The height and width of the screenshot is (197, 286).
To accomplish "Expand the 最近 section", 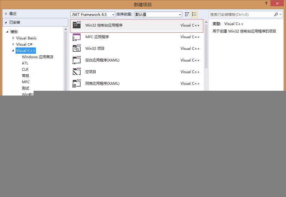I will (x=6, y=14).
